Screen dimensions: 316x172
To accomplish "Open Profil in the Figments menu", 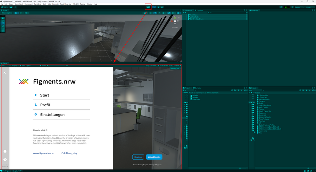I will 61,105.
